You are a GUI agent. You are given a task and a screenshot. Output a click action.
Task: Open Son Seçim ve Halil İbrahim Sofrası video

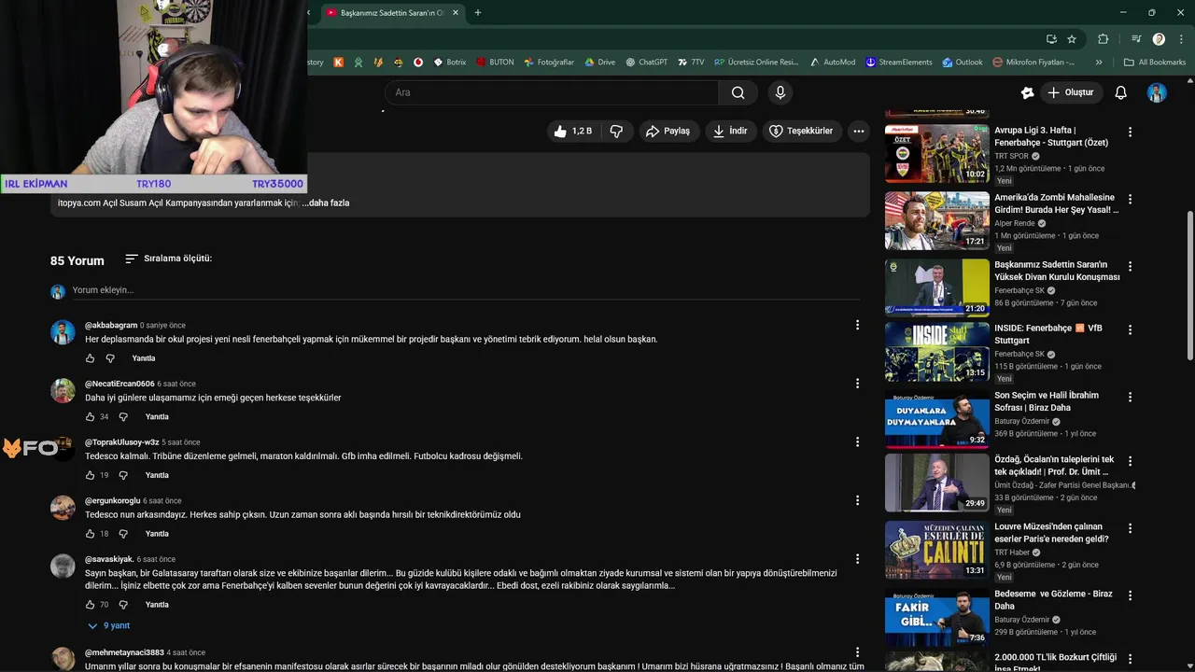[x=1047, y=401]
